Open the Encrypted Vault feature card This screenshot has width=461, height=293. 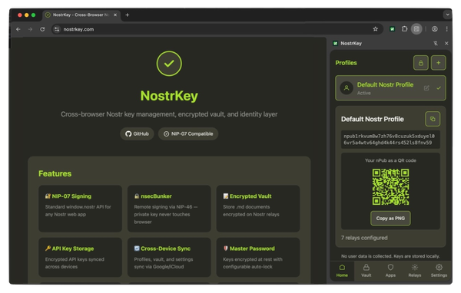pos(258,209)
